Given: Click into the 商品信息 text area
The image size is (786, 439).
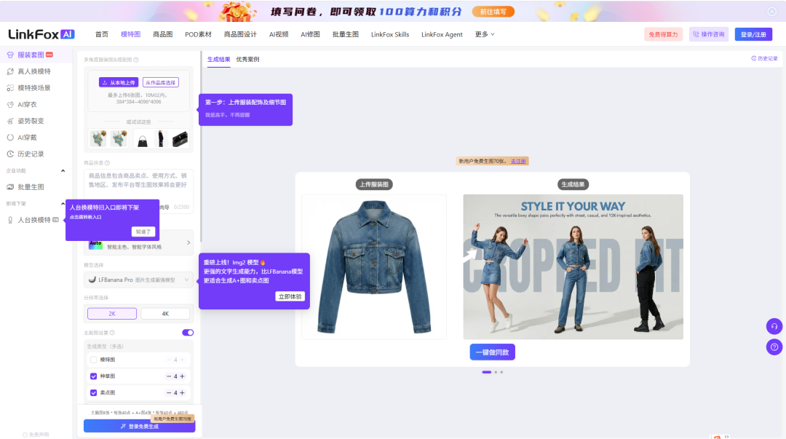Looking at the screenshot, I should click(139, 191).
